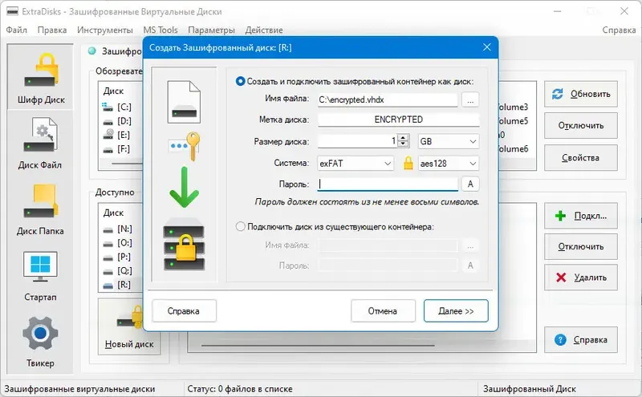642x397 pixels.
Task: Increase disk size with spinner up arrow
Action: (x=404, y=137)
